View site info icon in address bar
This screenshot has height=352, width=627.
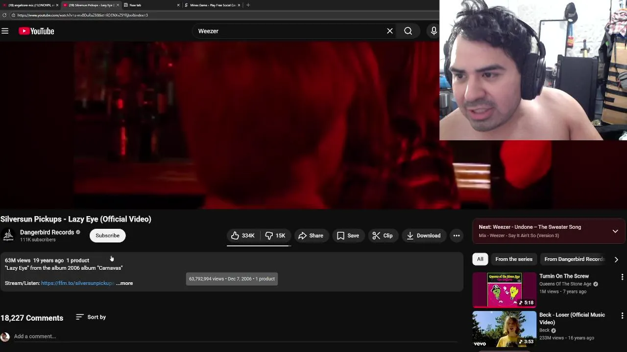(13, 15)
